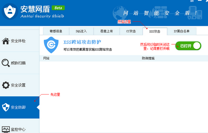The height and width of the screenshot is (133, 208).
Task: Click the 安全防御 shield icon
Action: click(x=5, y=107)
